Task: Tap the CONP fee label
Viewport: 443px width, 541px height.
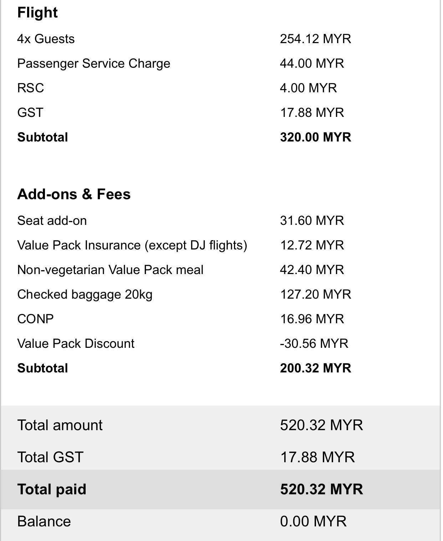Action: (x=35, y=319)
